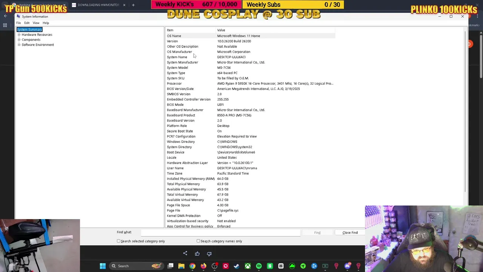The height and width of the screenshot is (272, 483).
Task: Click the Boot Device item
Action: pos(175,152)
